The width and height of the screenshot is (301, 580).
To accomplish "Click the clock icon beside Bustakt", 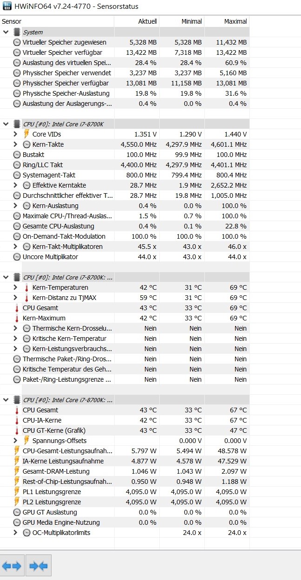I will coord(17,155).
